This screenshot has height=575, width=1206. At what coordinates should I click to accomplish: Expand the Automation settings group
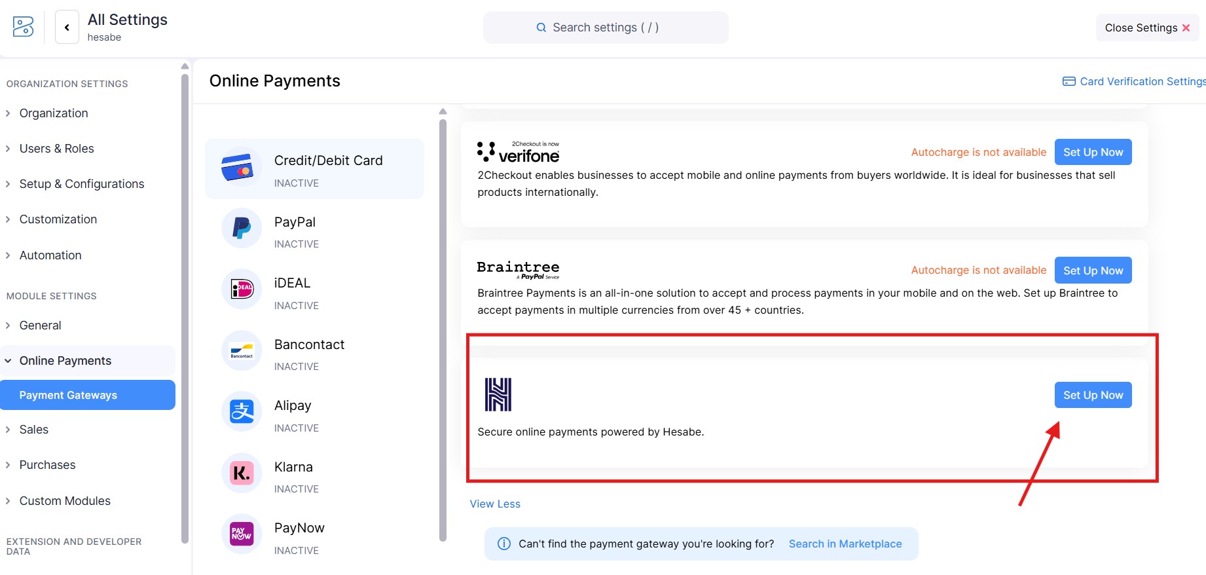click(x=50, y=255)
